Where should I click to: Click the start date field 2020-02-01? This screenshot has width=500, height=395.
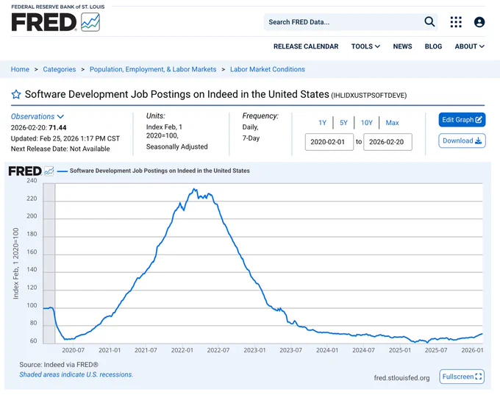[329, 142]
